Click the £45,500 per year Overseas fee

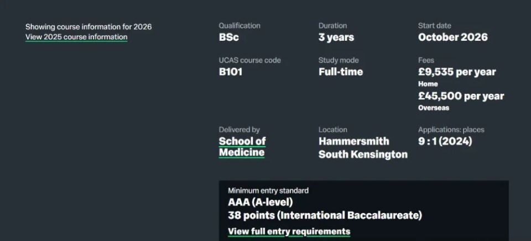461,96
